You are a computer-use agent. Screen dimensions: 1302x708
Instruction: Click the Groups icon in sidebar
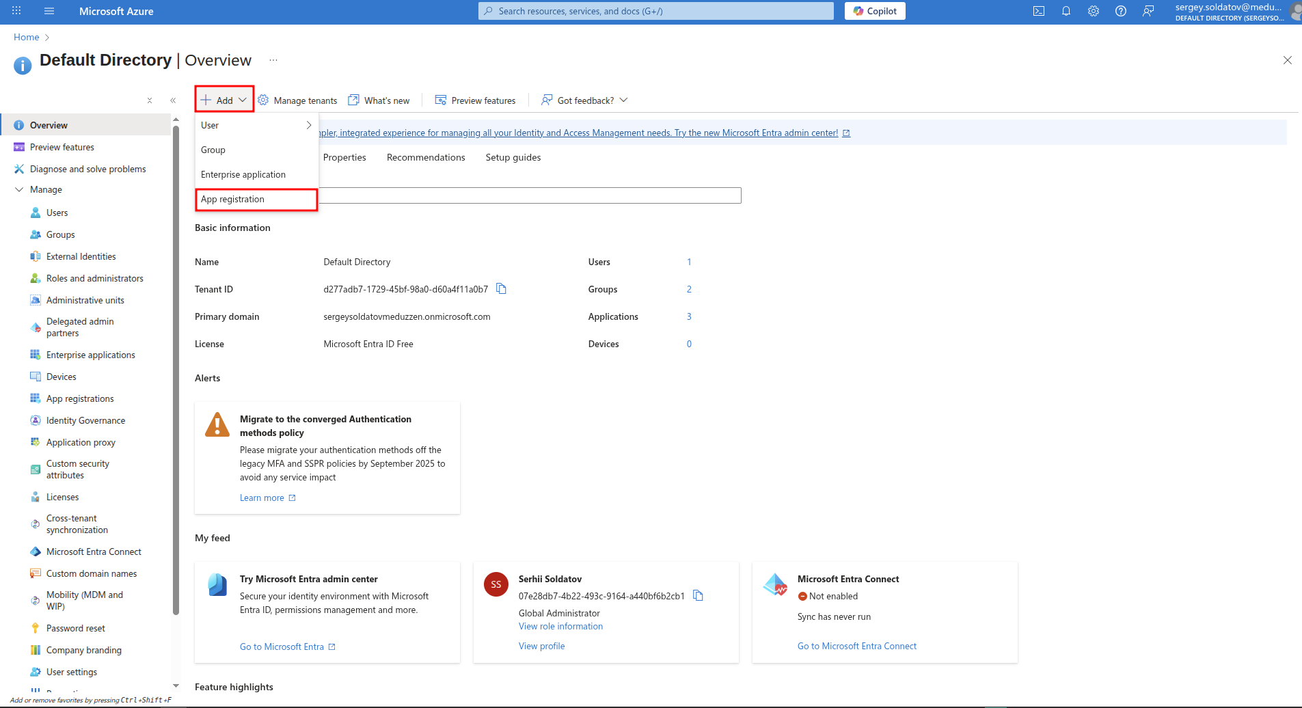click(36, 234)
